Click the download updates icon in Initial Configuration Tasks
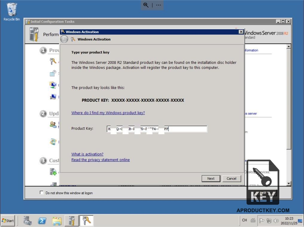Screen dimensions: 304x227 [53, 142]
